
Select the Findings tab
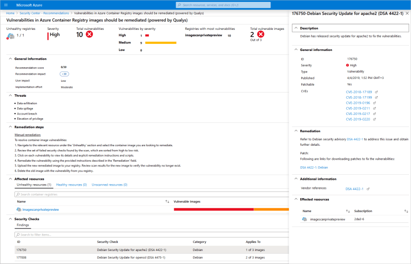[x=23, y=225]
